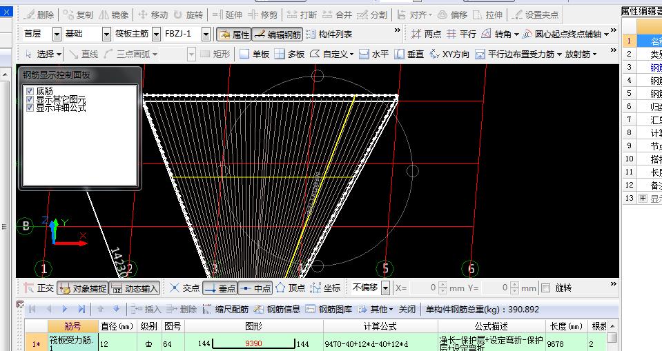The height and width of the screenshot is (351, 662).
Task: Open the 自定义 dropdown
Action: (x=332, y=54)
